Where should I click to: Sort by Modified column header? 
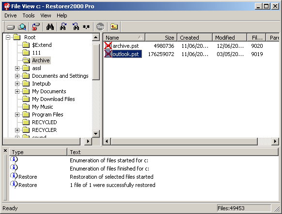point(230,38)
